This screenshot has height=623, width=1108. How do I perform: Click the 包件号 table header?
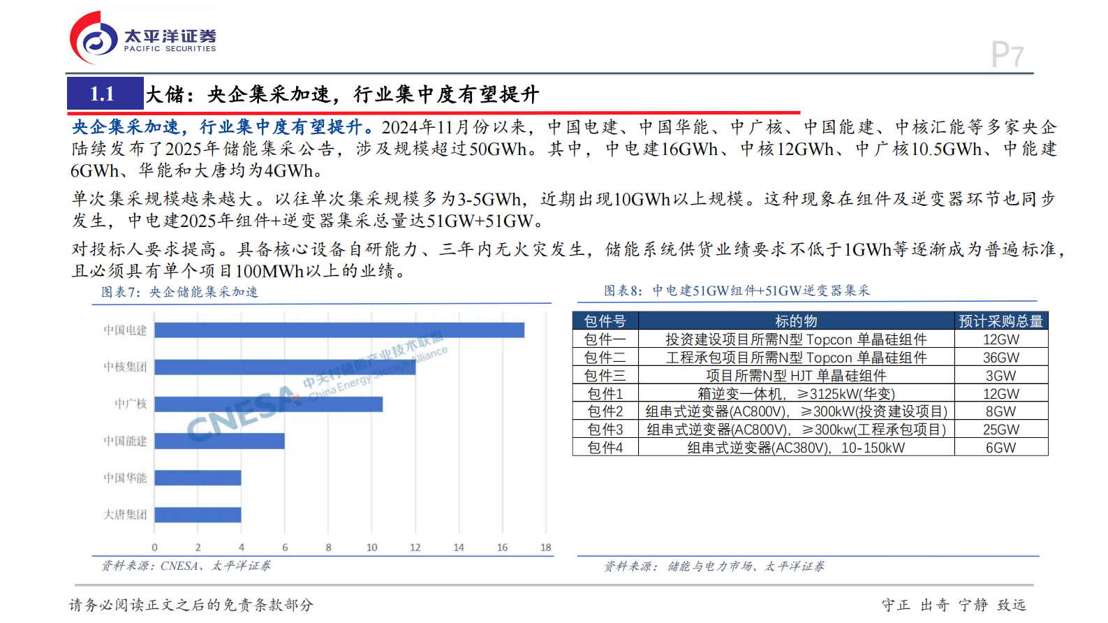[x=605, y=321]
